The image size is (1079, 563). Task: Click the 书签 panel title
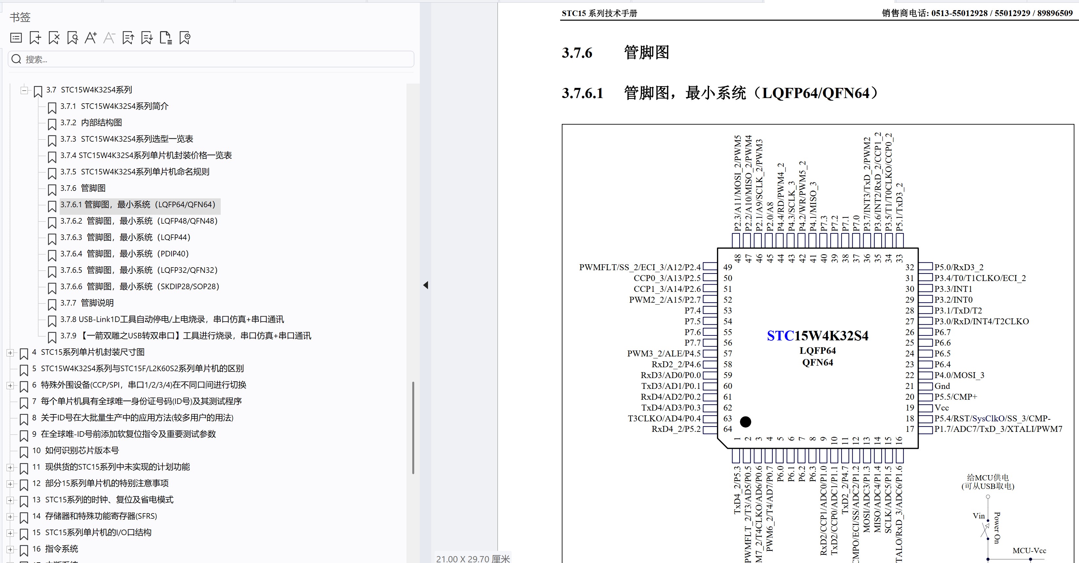point(20,17)
